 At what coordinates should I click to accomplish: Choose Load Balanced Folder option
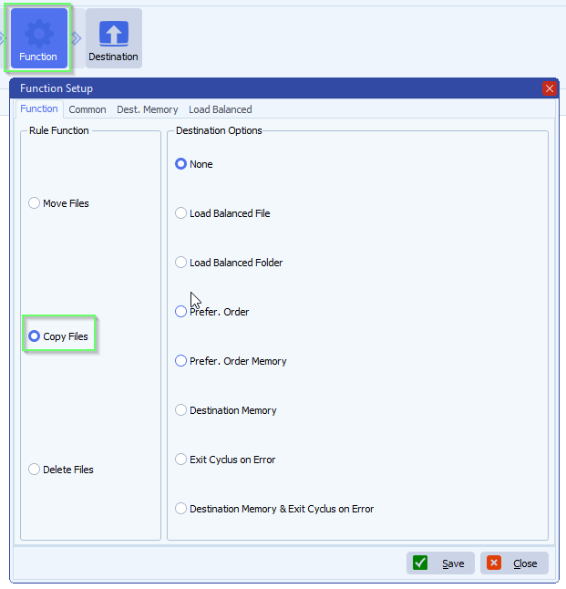pos(229,263)
